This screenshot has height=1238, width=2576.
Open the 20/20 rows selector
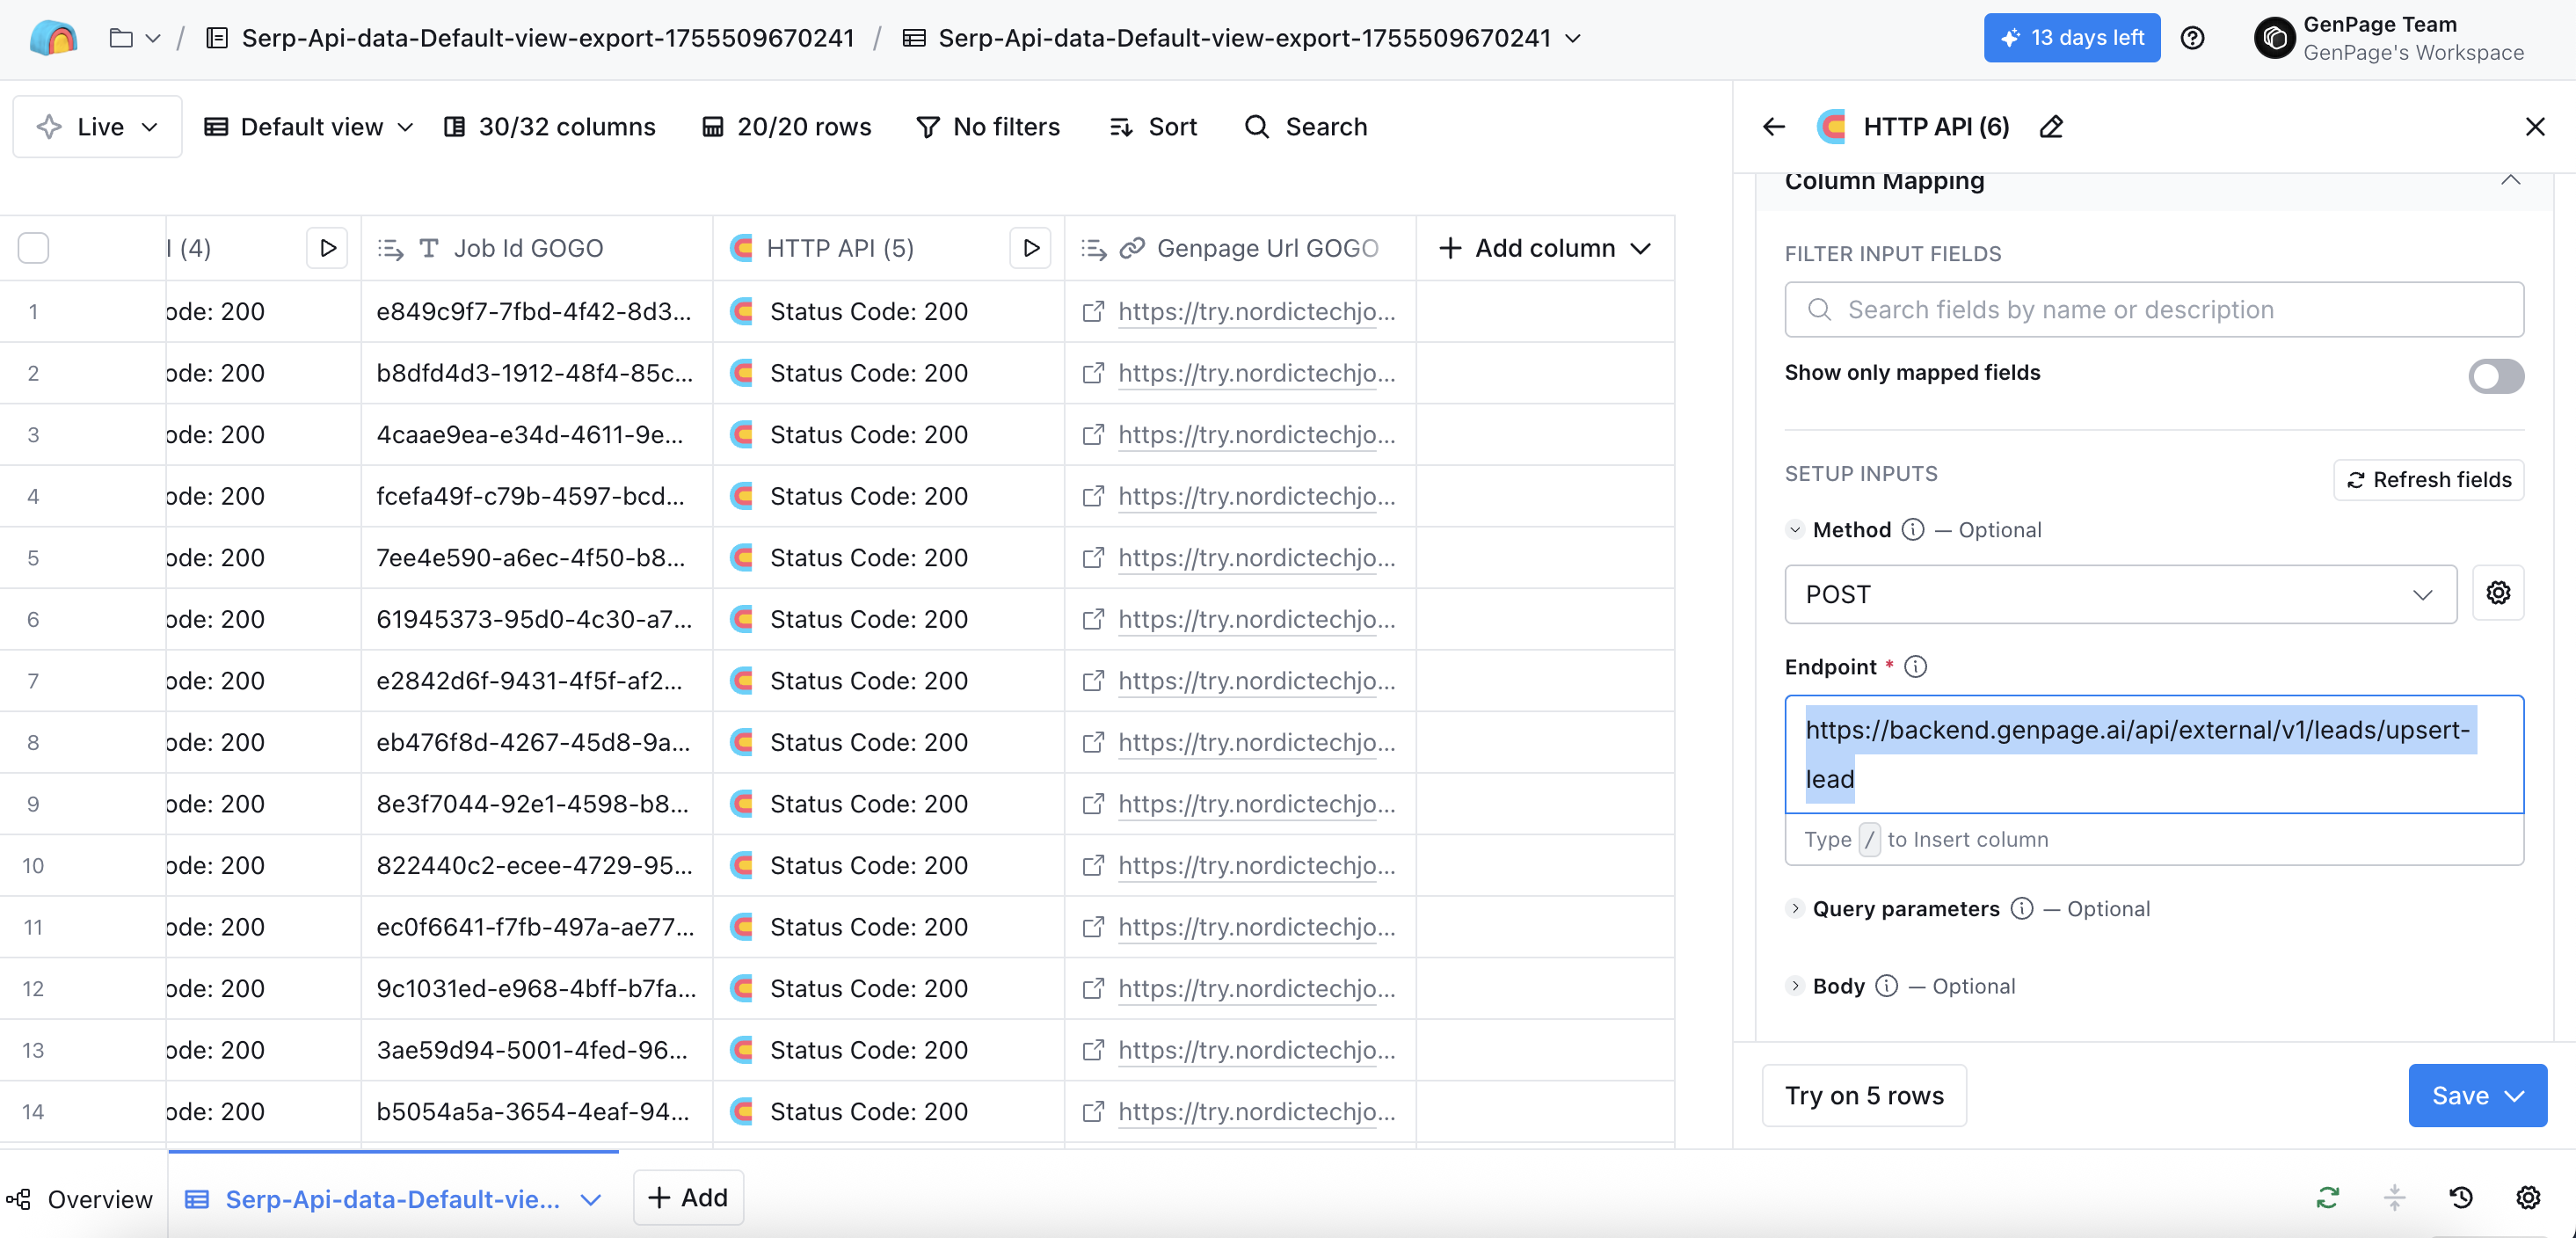tap(787, 127)
